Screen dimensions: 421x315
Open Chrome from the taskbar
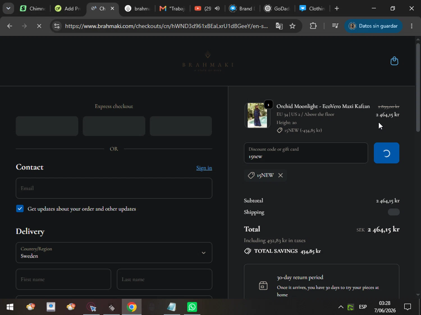pos(132,307)
